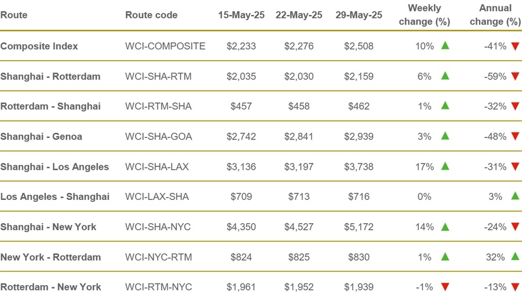The image size is (522, 295).
Task: Click the Weekly change (%) header
Action: coord(425,14)
